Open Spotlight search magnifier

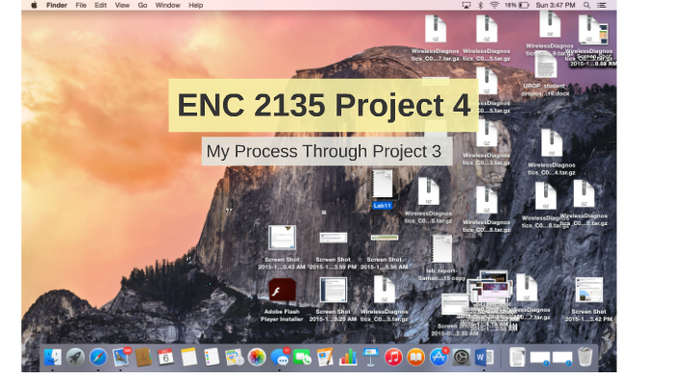586,5
